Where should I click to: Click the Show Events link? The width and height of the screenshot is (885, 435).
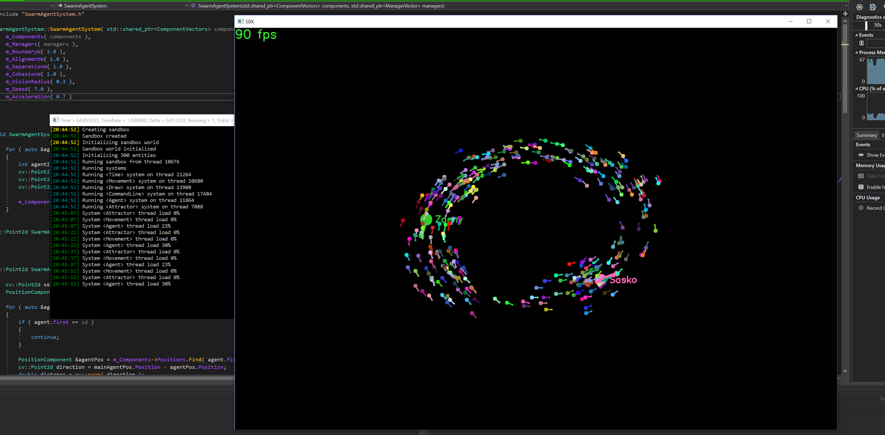tap(875, 155)
